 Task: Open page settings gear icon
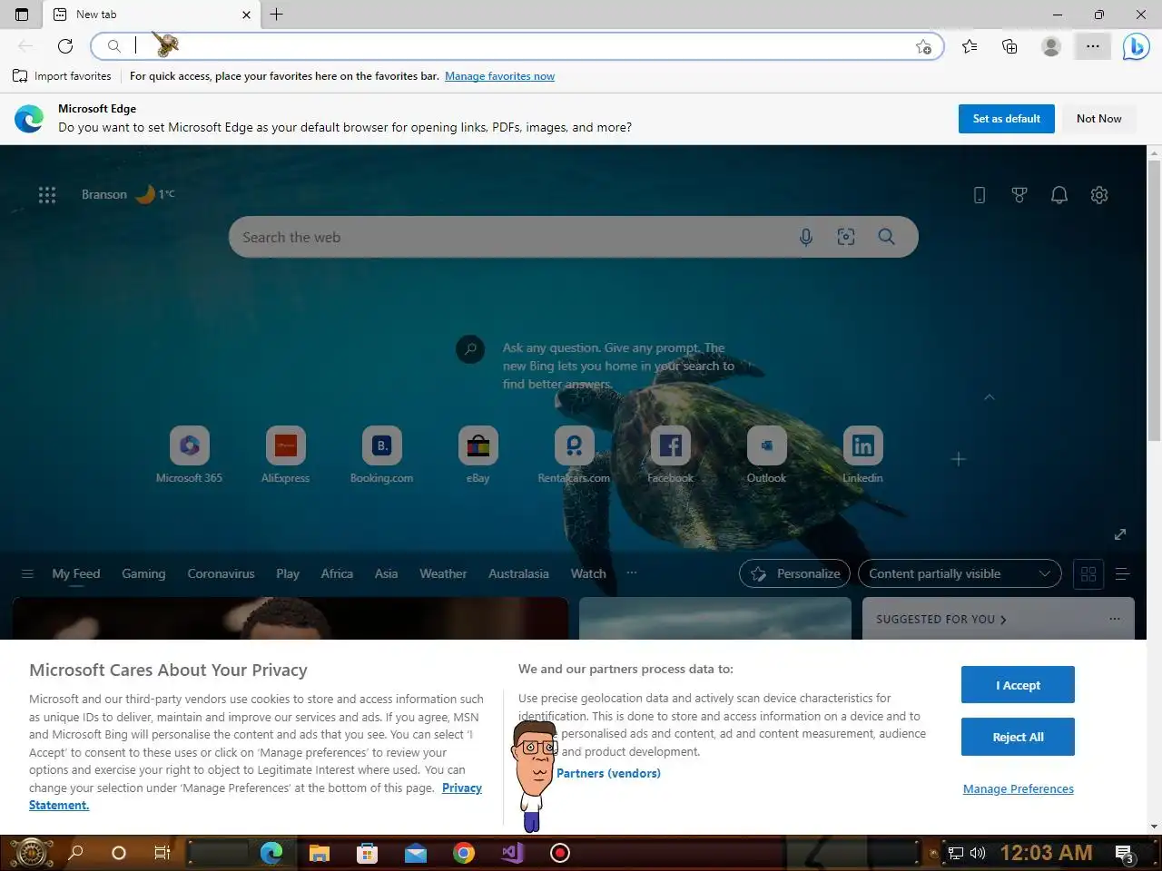click(1099, 195)
